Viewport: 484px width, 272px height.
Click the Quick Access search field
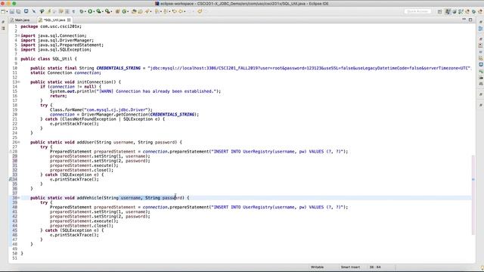click(417, 11)
